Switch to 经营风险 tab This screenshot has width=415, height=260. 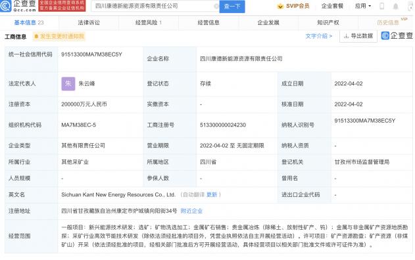(149, 23)
